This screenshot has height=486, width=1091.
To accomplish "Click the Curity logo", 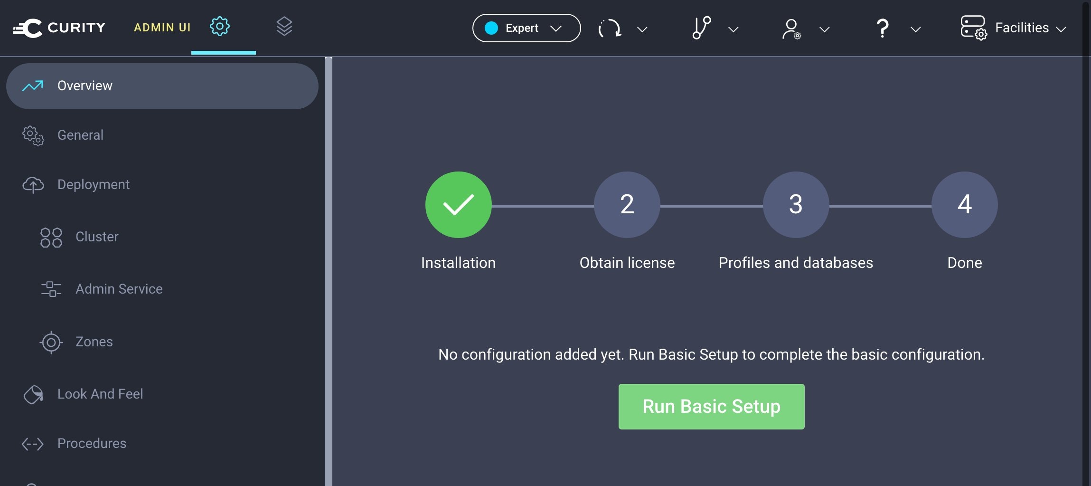I will point(59,28).
